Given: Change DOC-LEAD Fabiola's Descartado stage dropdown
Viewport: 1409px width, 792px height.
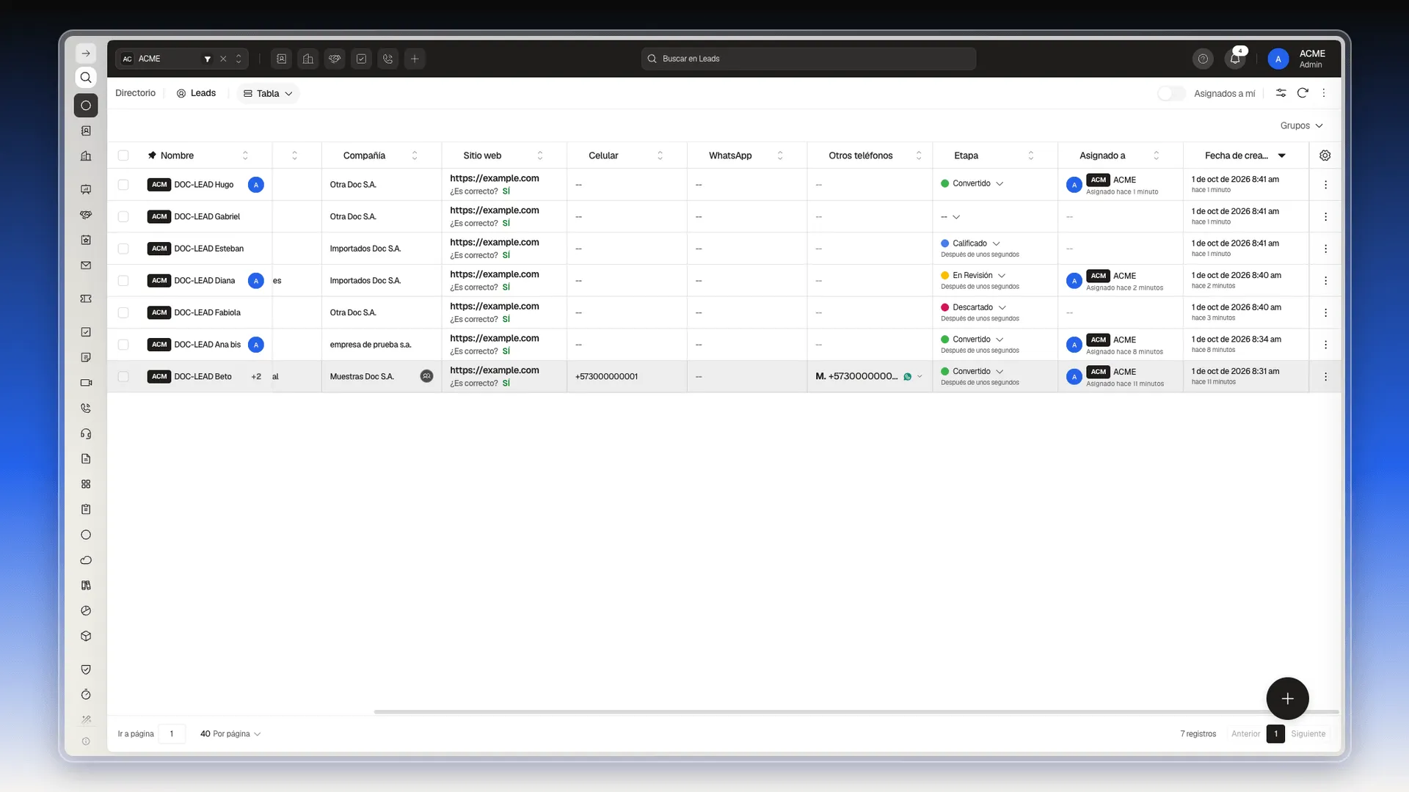Looking at the screenshot, I should (x=973, y=307).
